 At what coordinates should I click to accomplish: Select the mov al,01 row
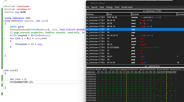pyautogui.click(x=135, y=57)
